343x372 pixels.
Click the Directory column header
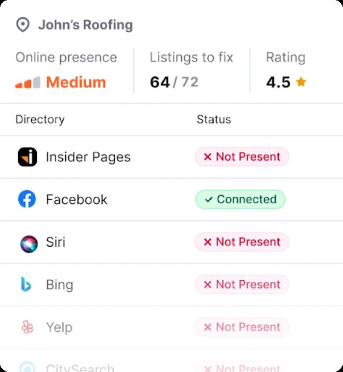pos(40,119)
